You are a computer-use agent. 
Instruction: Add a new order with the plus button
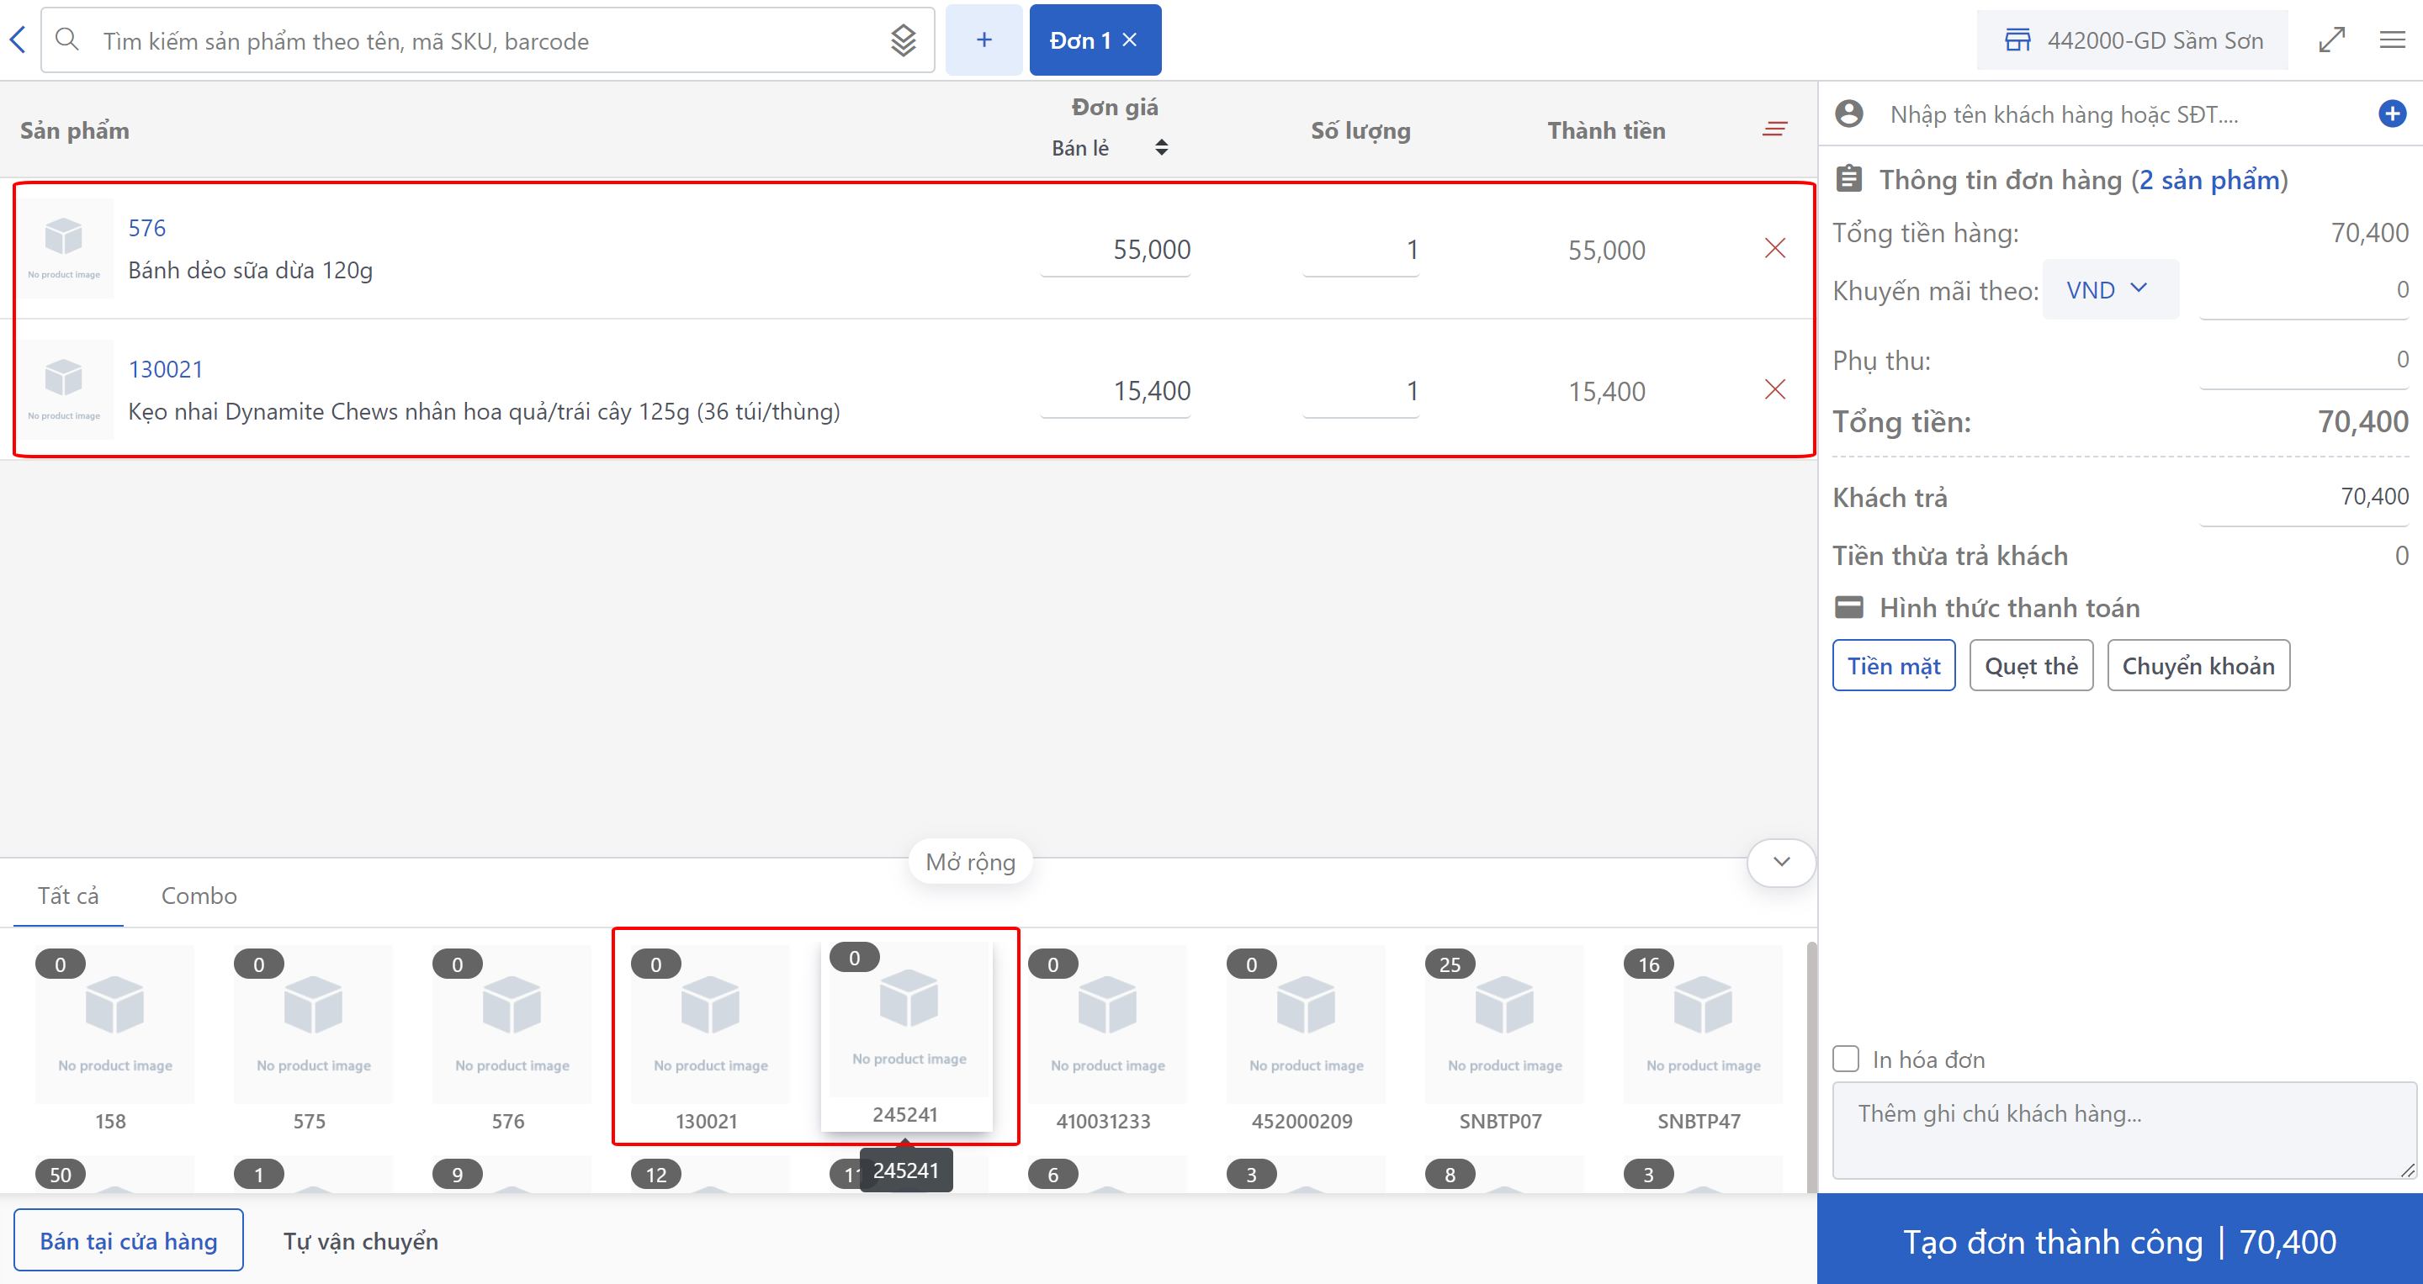point(983,40)
